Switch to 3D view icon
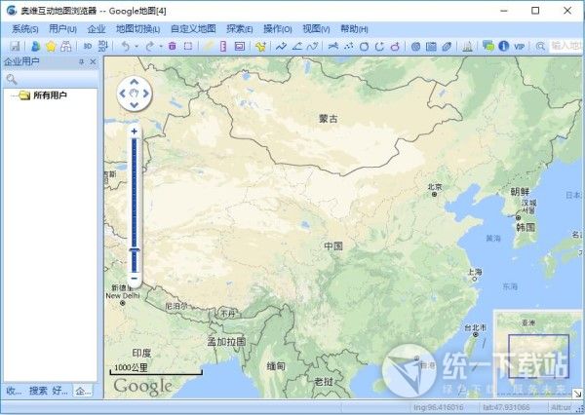 click(88, 46)
